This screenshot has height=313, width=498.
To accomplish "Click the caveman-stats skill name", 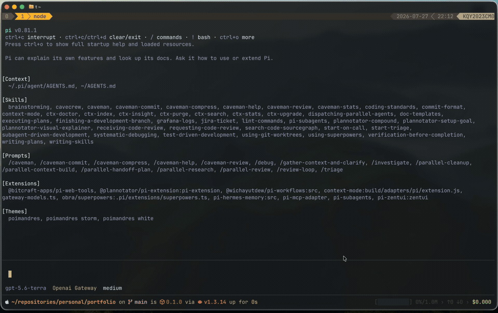I will click(x=338, y=107).
